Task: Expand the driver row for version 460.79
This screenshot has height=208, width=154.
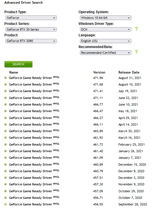Action: coord(5,171)
